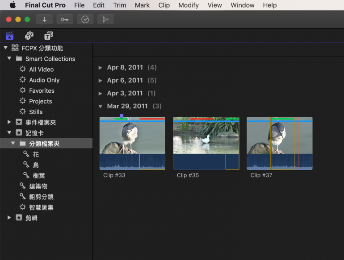
Task: Click the Smart Collections folder icon
Action: pos(19,58)
